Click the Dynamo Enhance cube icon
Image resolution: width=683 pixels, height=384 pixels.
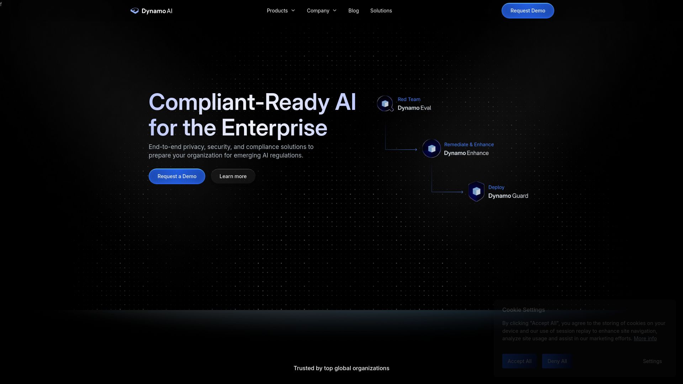[431, 149]
